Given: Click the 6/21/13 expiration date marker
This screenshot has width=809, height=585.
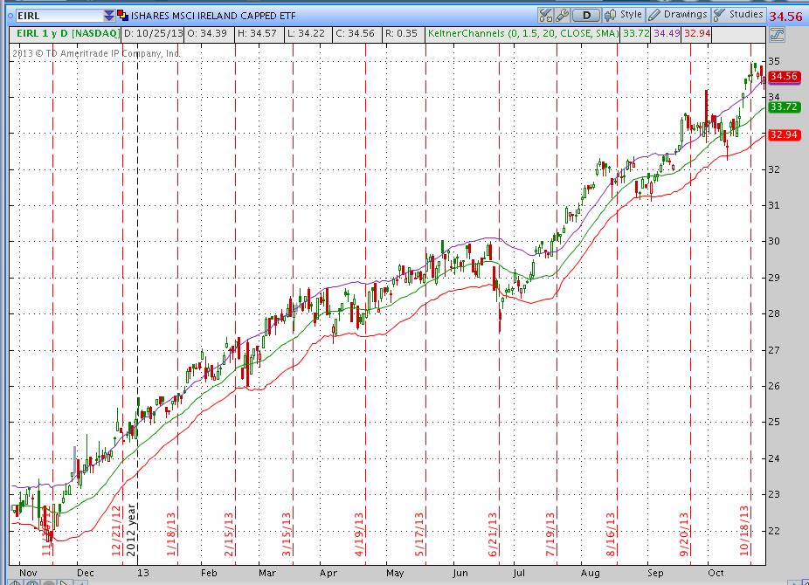Looking at the screenshot, I should (x=493, y=534).
